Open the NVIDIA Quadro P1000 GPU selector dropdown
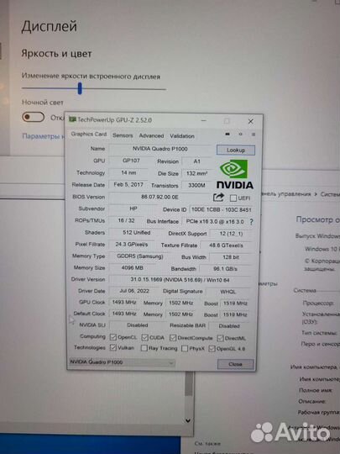 coord(122,362)
